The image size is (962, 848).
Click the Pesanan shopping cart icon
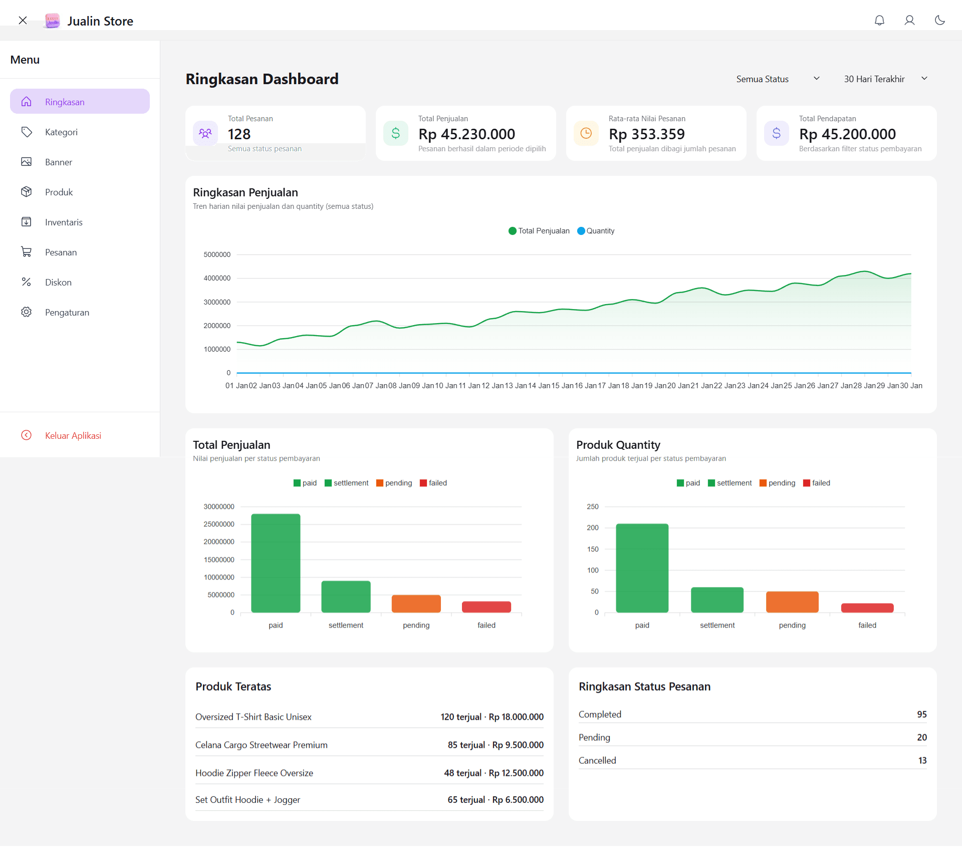point(27,252)
